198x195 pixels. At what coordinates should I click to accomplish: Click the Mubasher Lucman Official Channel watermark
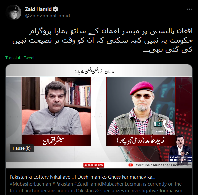click(x=180, y=158)
